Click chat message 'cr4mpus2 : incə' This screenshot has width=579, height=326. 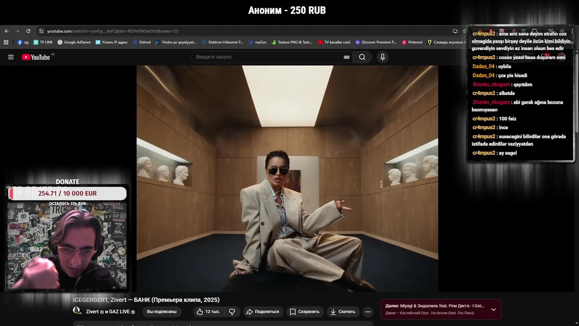point(490,128)
